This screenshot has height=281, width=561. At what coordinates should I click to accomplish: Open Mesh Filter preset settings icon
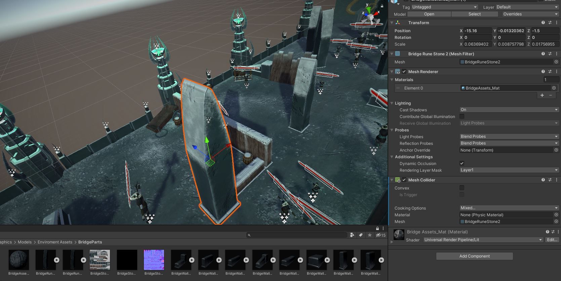[x=550, y=54]
